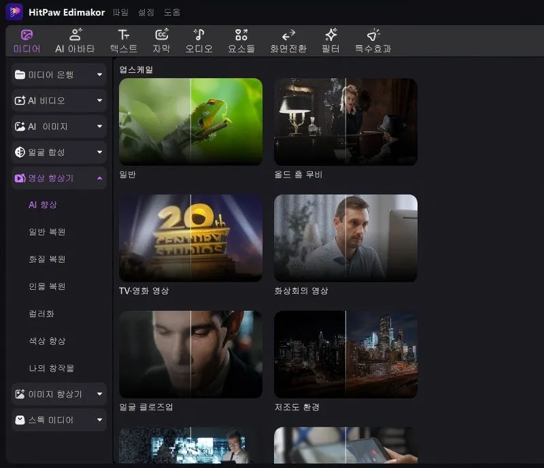
Task: Collapse the 영상 향상기 section arrow
Action: coord(99,178)
